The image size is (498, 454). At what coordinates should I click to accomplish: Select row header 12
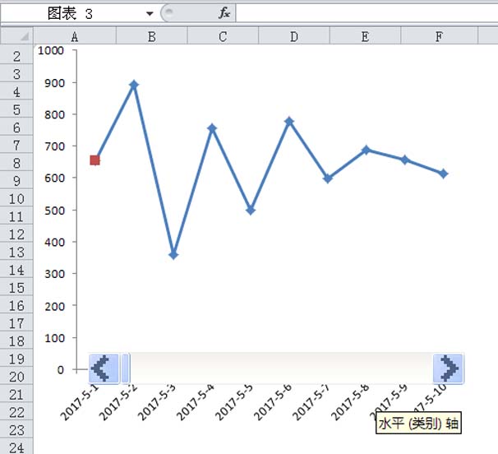click(x=16, y=234)
